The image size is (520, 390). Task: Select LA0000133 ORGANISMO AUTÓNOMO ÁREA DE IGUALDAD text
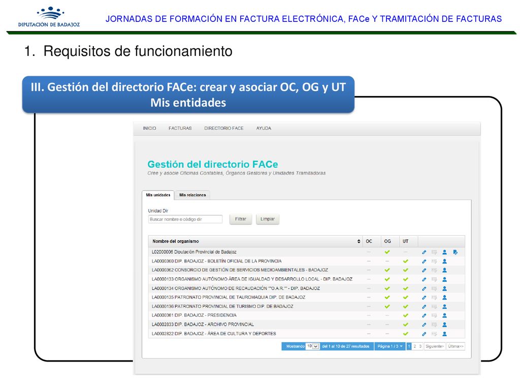tap(252, 279)
